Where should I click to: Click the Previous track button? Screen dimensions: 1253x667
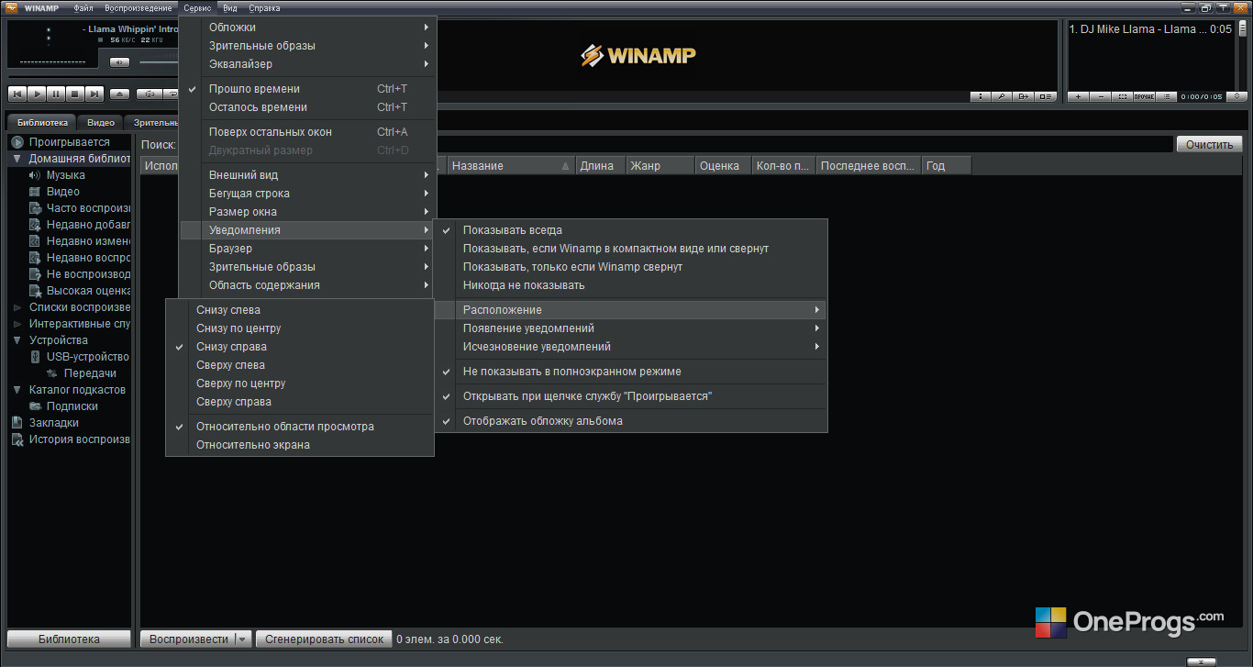point(17,94)
